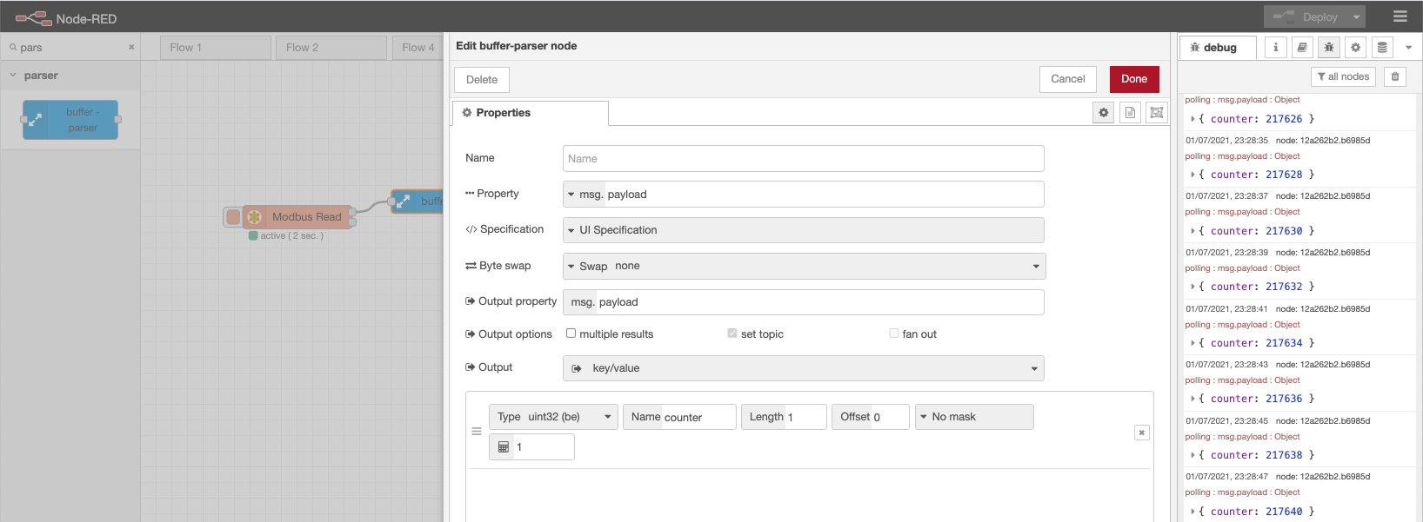Click the node Name input field
The image size is (1423, 522).
click(803, 159)
